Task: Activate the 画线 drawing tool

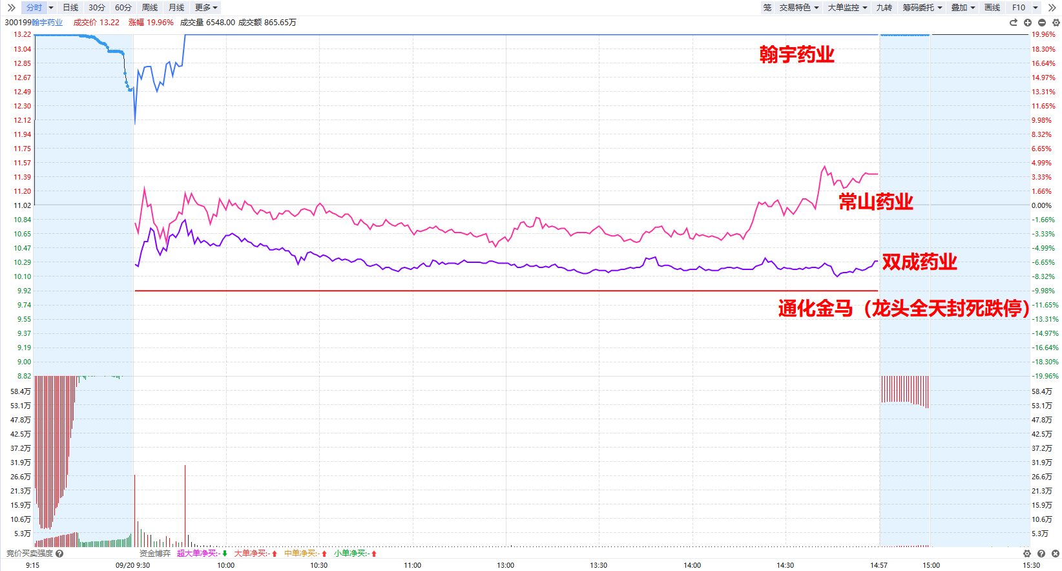Action: [x=992, y=8]
